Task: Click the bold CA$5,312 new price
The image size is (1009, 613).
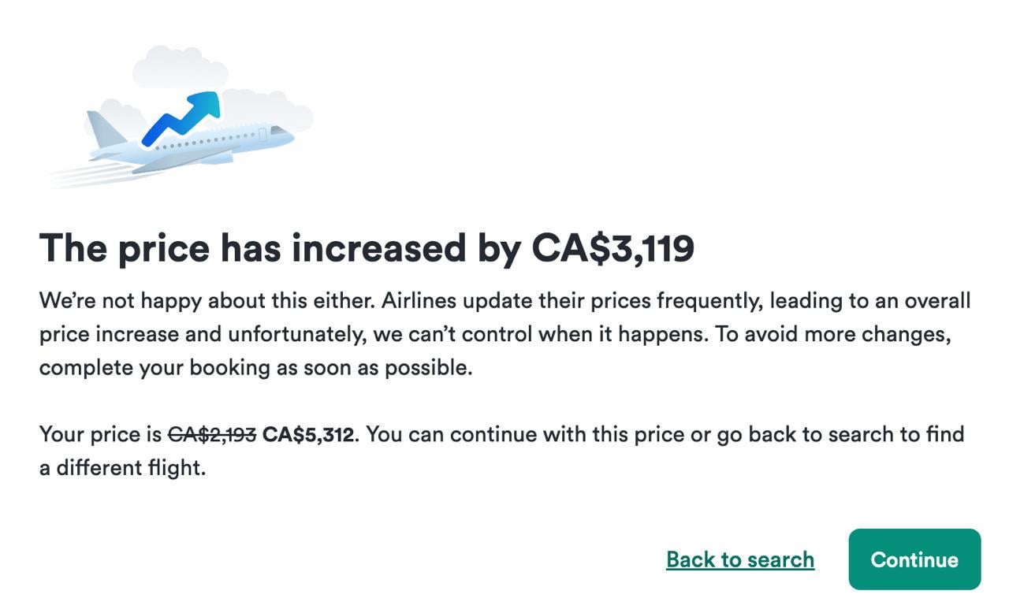Action: (x=307, y=434)
